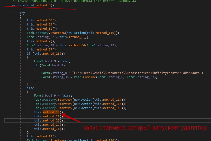This screenshot has height=141, width=211.
Task: Jump to method_6 definition
Action: tap(76, 37)
